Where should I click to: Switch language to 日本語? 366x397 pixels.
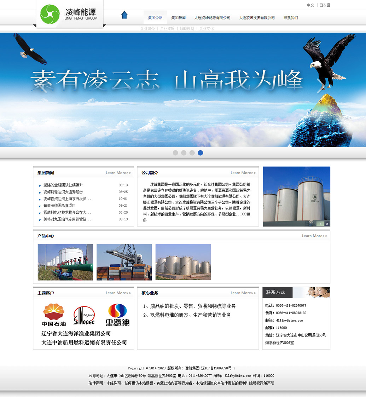pos(325,5)
